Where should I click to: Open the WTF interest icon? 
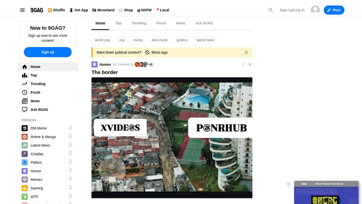(x=25, y=197)
